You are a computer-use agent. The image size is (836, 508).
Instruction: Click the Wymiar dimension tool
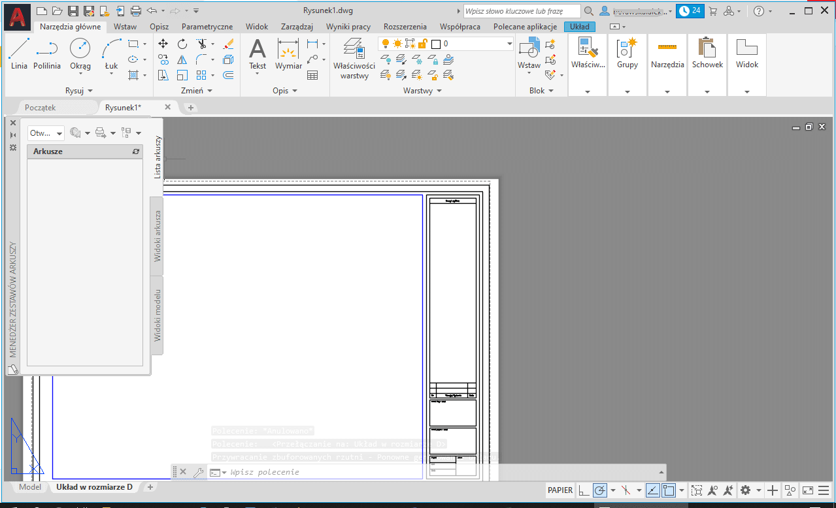[x=288, y=54]
